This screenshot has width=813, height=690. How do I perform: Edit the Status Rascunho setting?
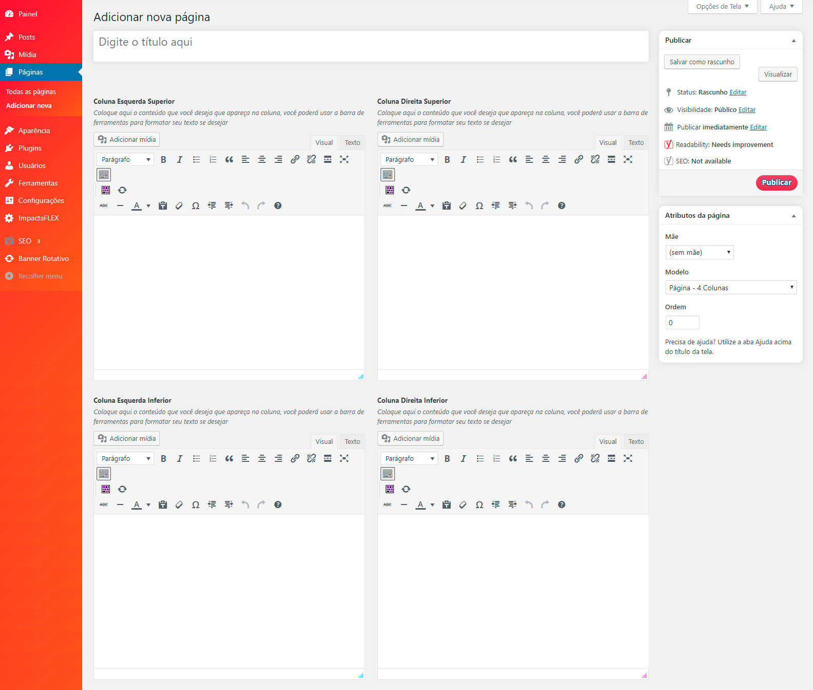pos(738,92)
